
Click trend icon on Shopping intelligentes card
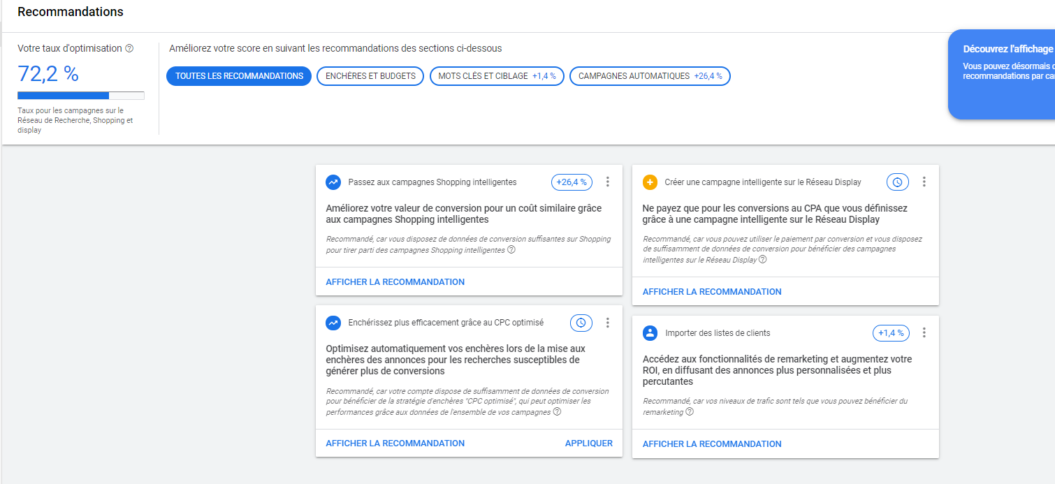pyautogui.click(x=333, y=182)
